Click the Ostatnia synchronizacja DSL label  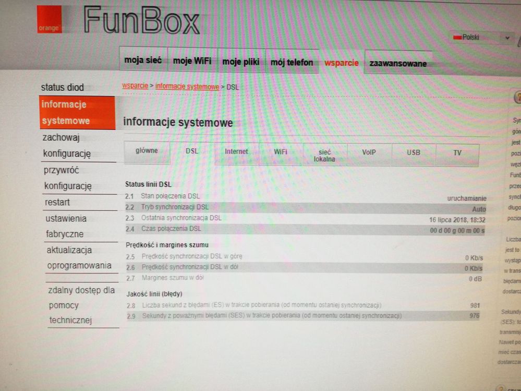[x=181, y=218]
